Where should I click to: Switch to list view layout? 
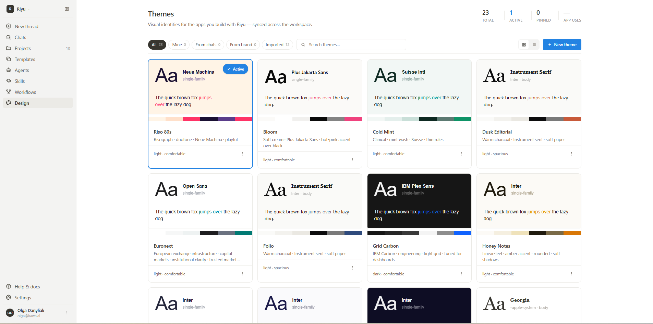tap(534, 45)
